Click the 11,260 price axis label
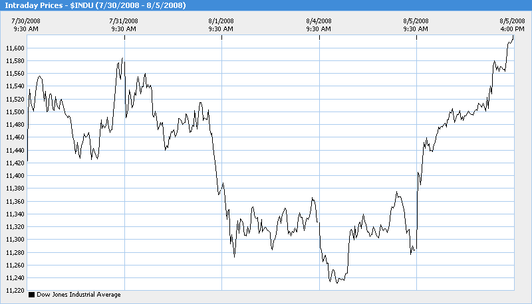This screenshot has height=304, width=532. pos(15,266)
